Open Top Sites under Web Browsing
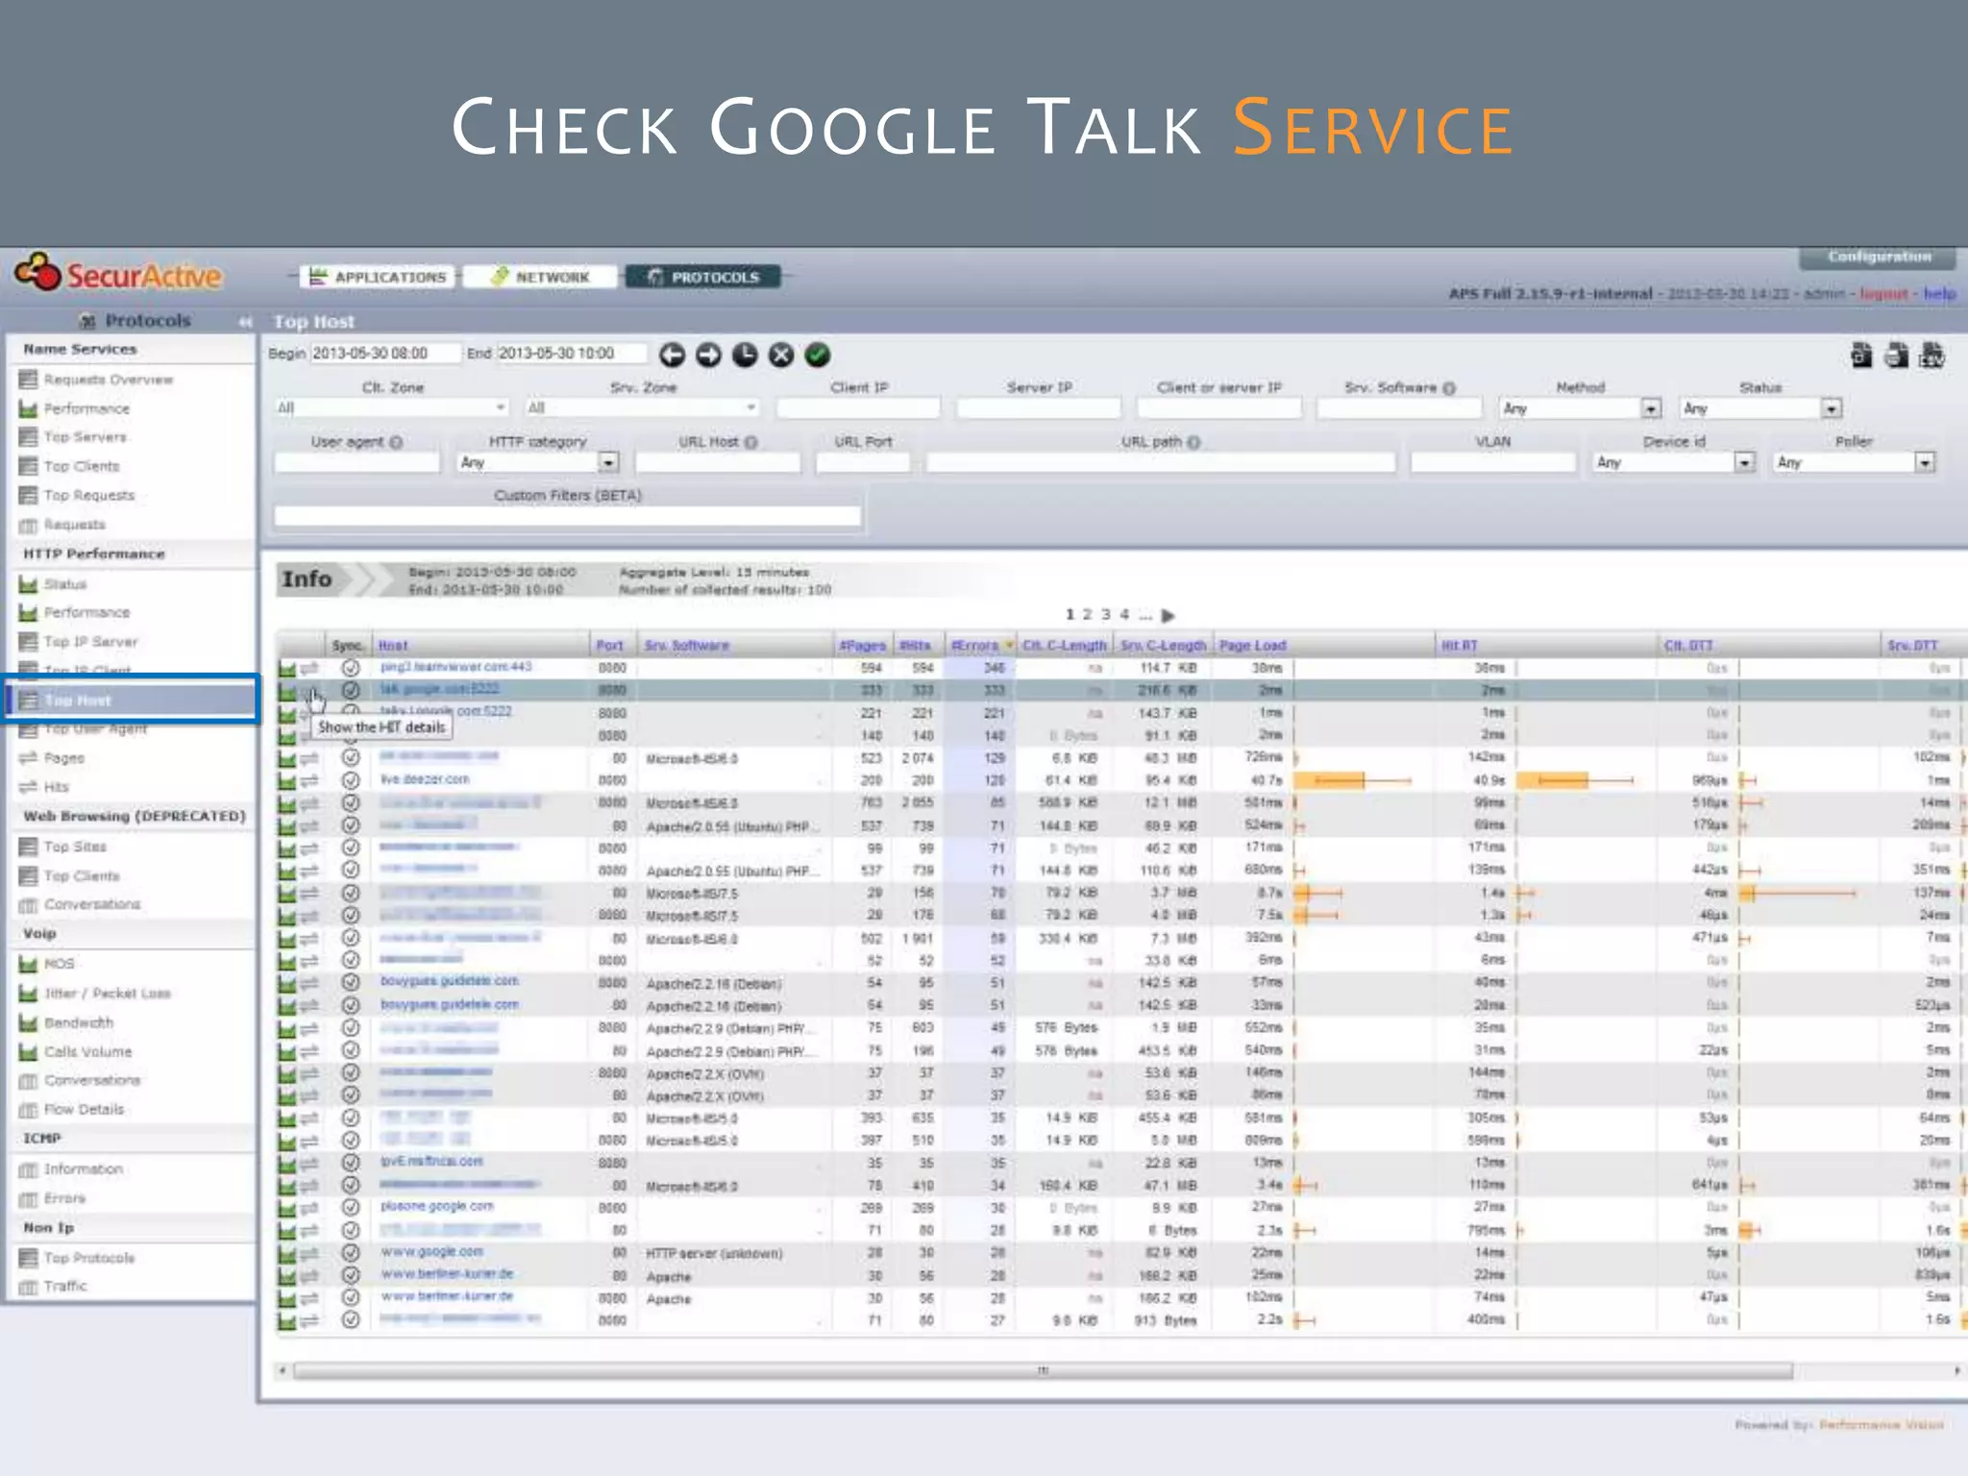Image resolution: width=1968 pixels, height=1476 pixels. tap(75, 848)
